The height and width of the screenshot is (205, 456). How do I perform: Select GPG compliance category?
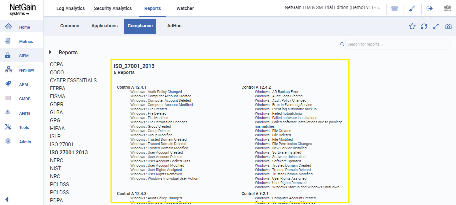pyautogui.click(x=55, y=120)
